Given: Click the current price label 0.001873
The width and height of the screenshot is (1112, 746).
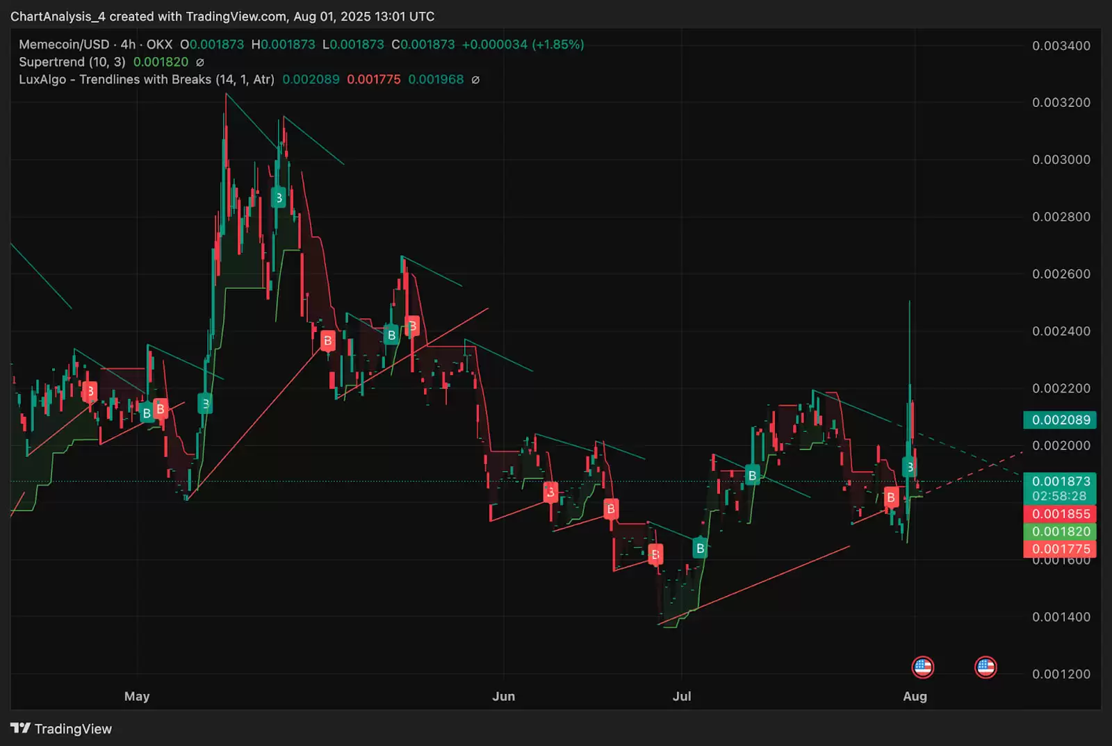Looking at the screenshot, I should tap(1061, 481).
